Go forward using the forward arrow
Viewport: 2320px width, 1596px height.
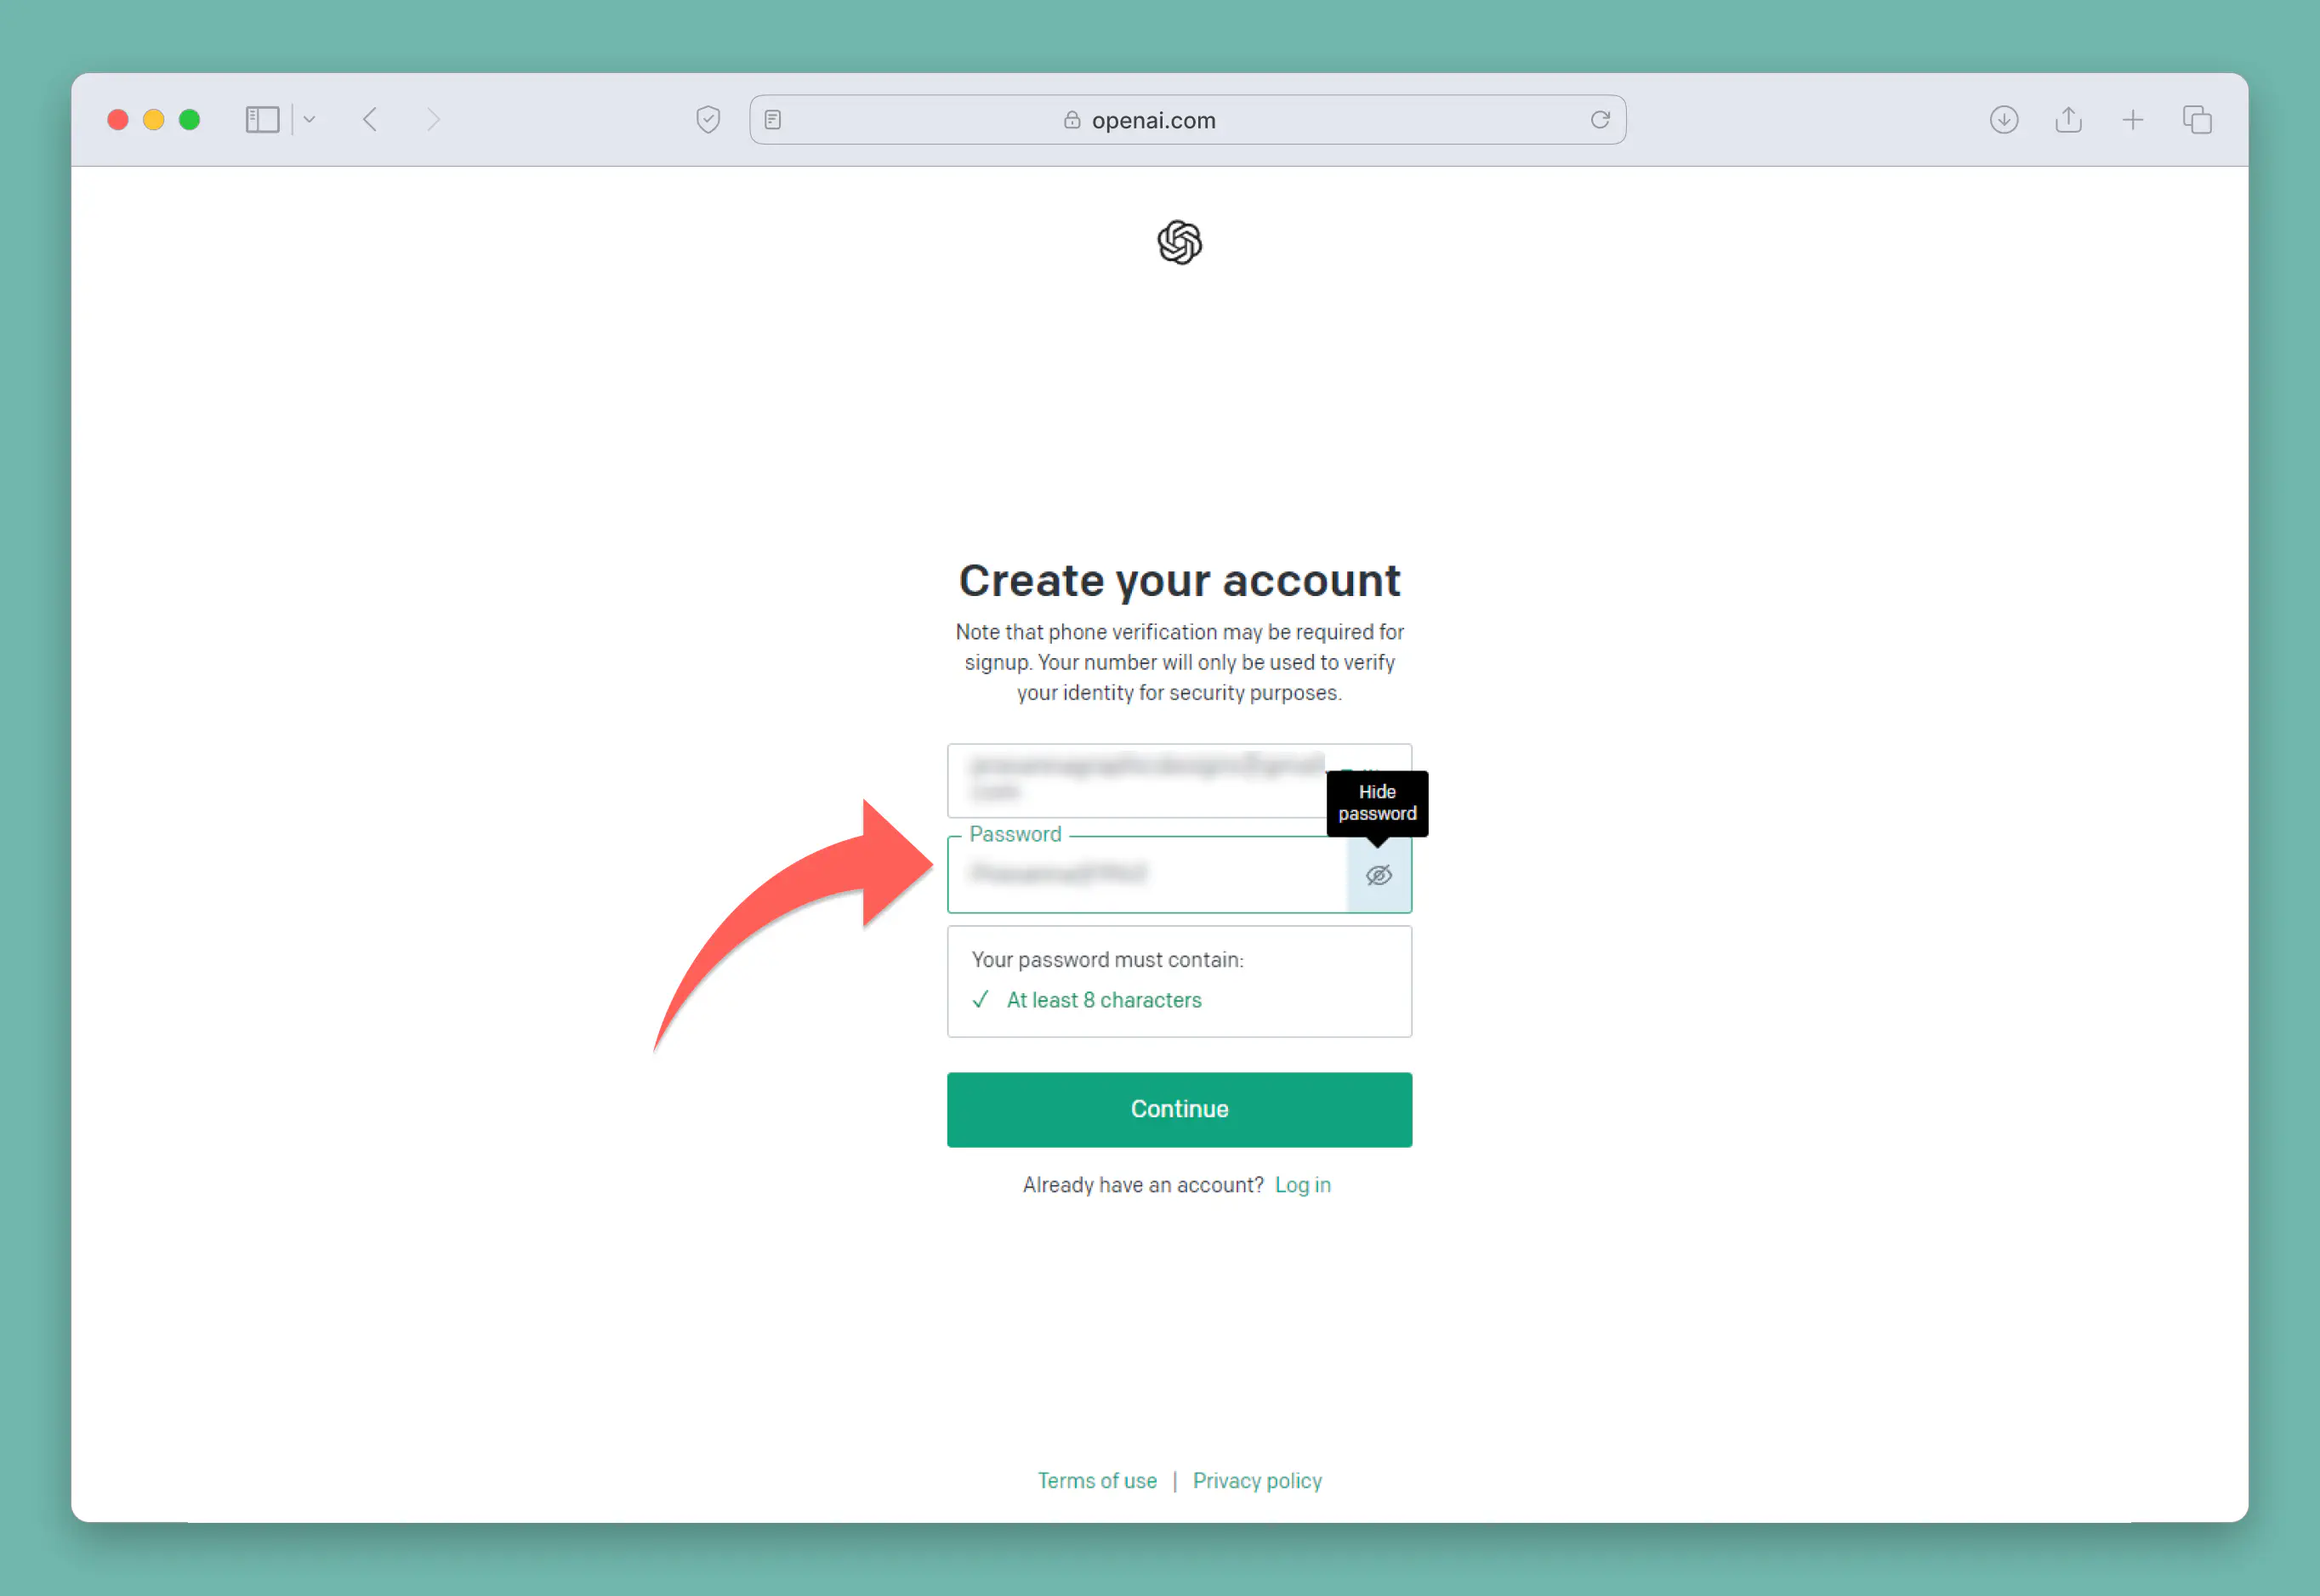[x=433, y=120]
